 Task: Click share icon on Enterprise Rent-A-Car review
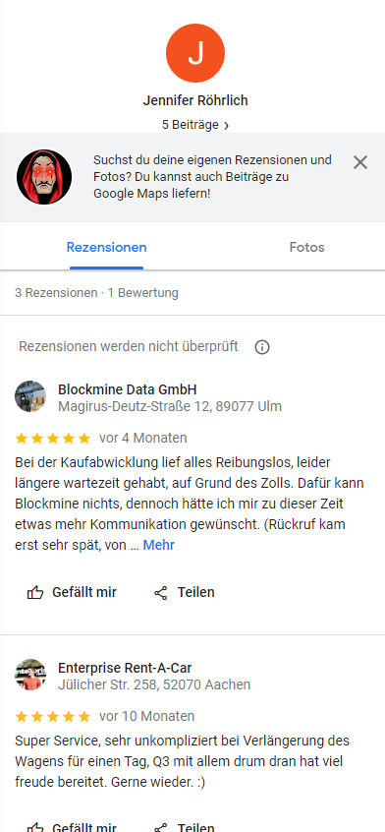[x=160, y=828]
